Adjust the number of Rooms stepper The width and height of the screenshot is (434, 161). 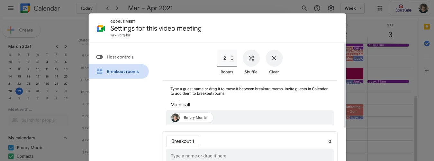point(232,58)
